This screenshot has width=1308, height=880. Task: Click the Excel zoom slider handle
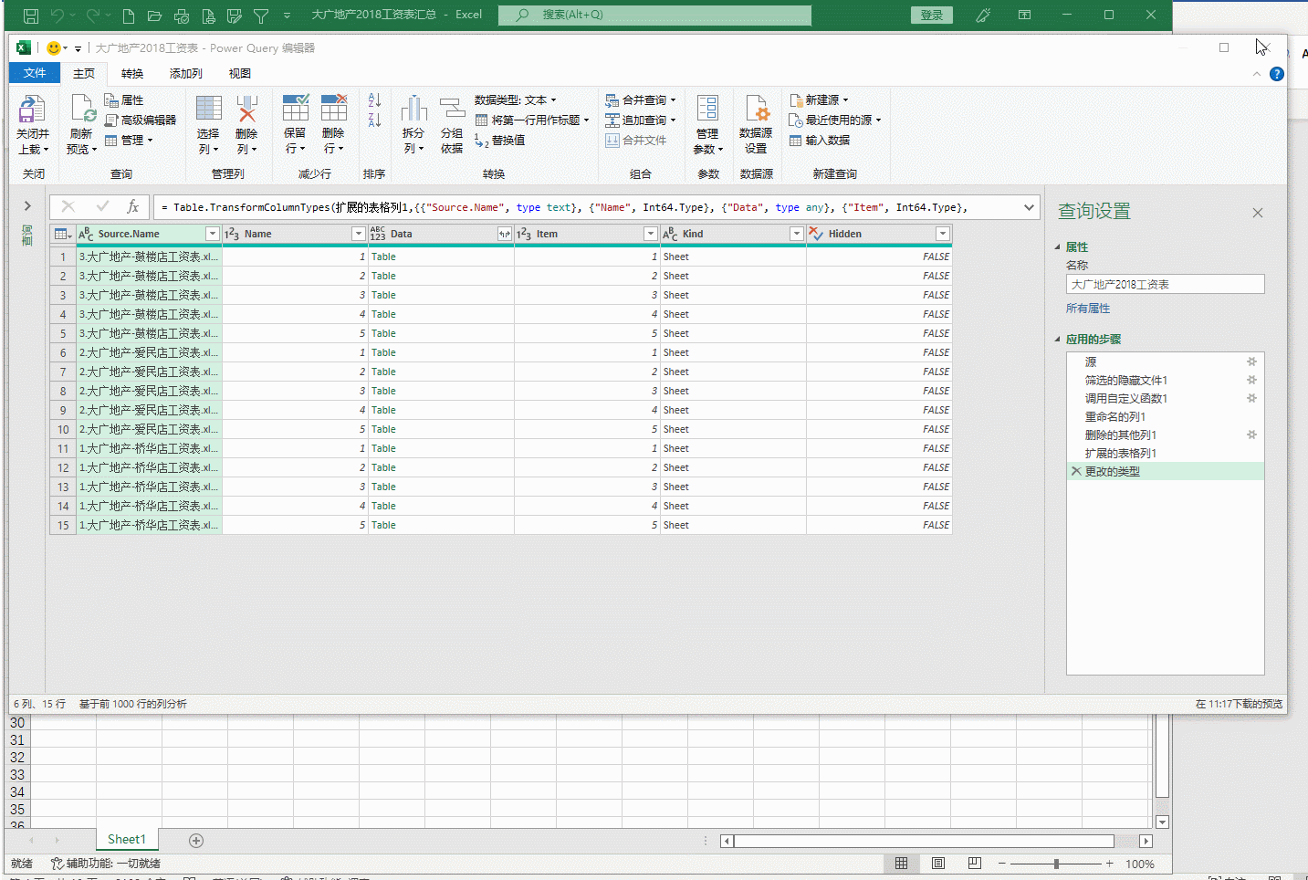[x=1056, y=864]
